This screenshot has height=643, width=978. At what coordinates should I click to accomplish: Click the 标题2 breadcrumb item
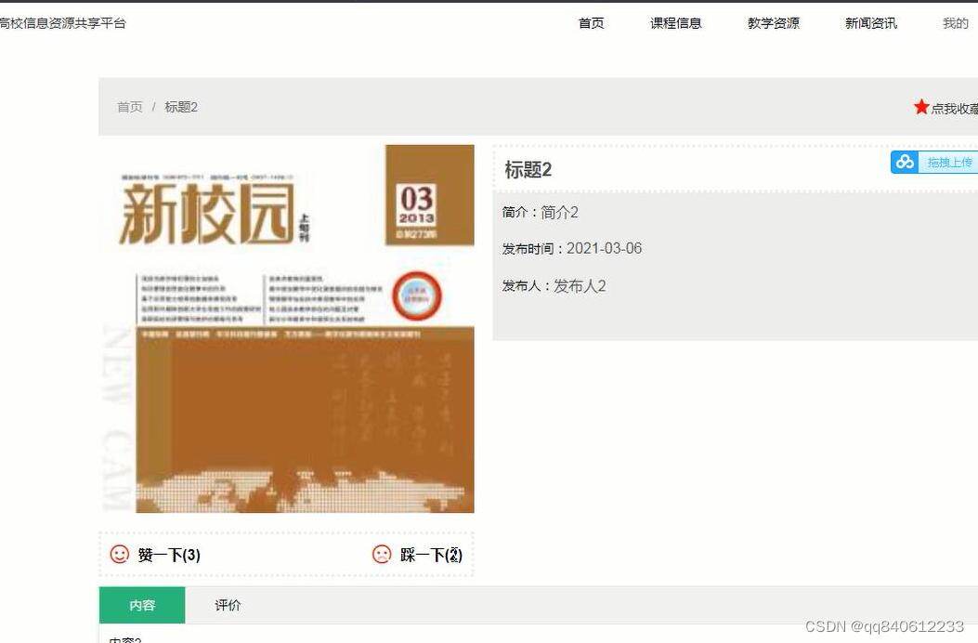pyautogui.click(x=181, y=107)
